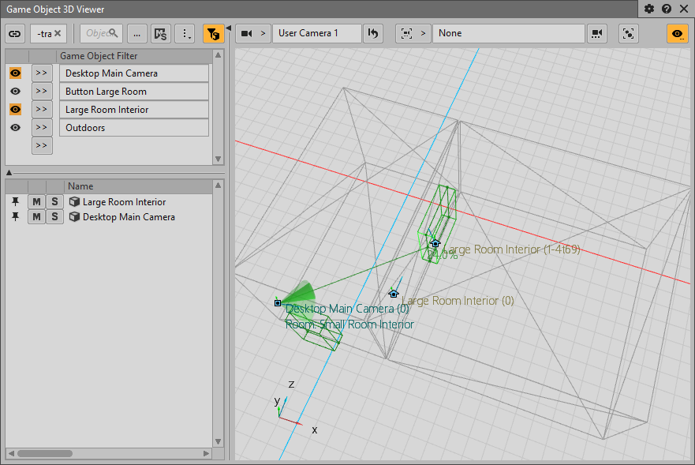Show Button Large Room with eye toggle

[x=15, y=92]
